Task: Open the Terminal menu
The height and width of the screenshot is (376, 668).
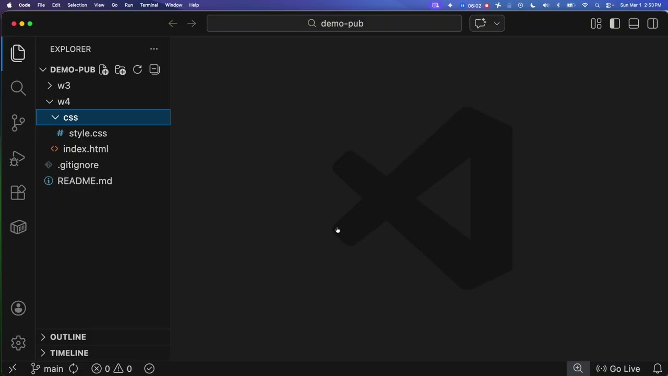Action: click(x=149, y=5)
